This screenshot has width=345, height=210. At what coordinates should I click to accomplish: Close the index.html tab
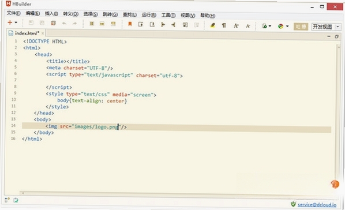tap(43, 33)
